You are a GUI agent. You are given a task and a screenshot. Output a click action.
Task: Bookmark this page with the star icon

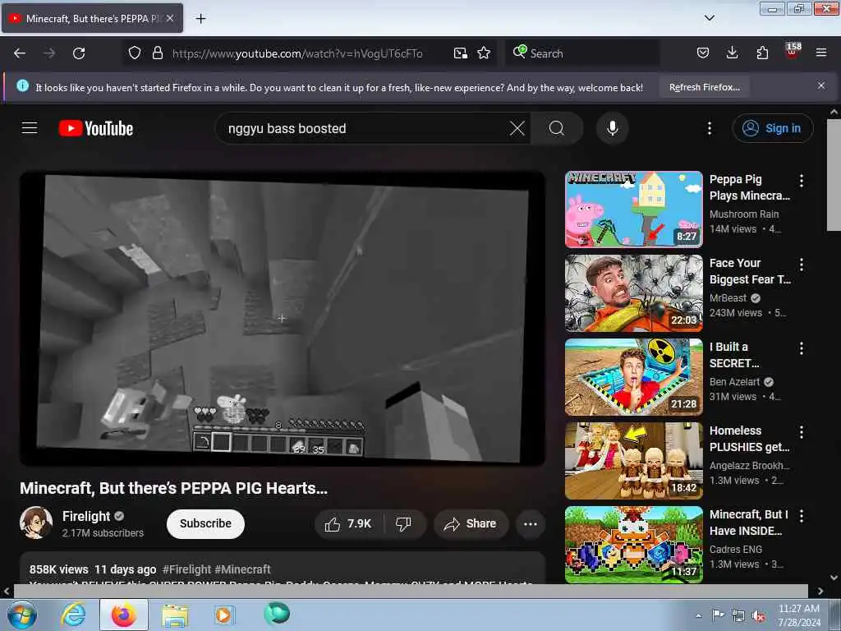[484, 53]
